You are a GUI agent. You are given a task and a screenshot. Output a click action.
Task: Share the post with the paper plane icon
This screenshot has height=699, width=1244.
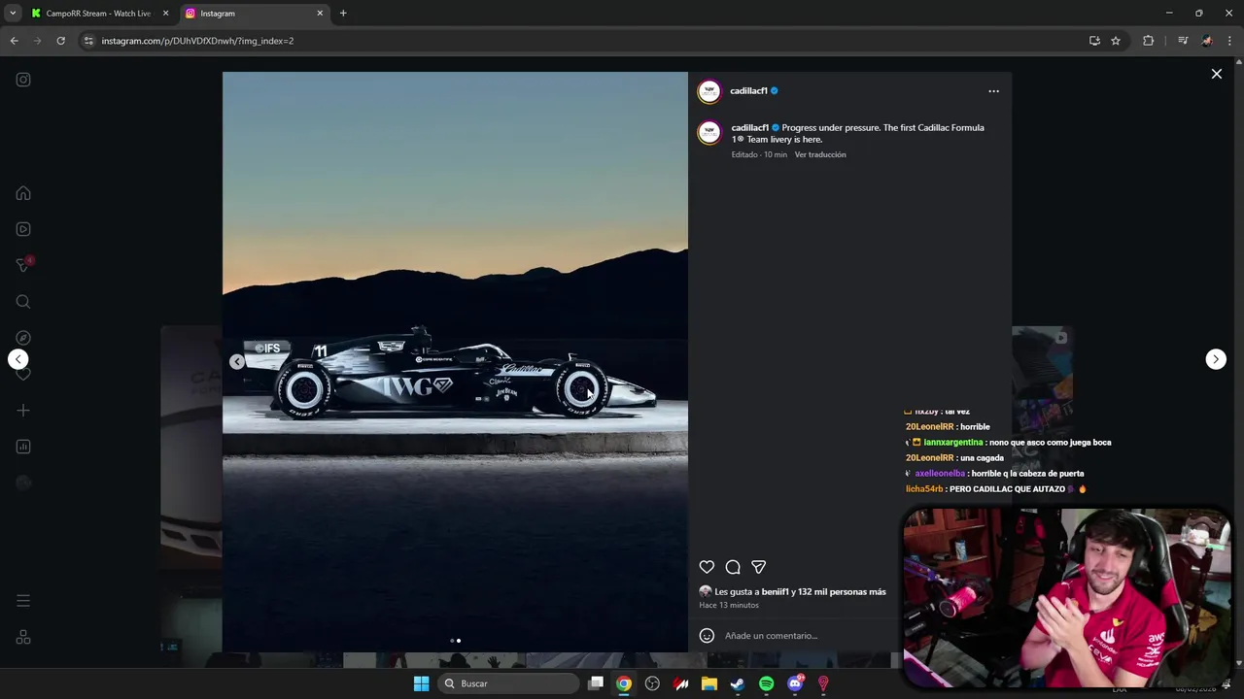[759, 567]
